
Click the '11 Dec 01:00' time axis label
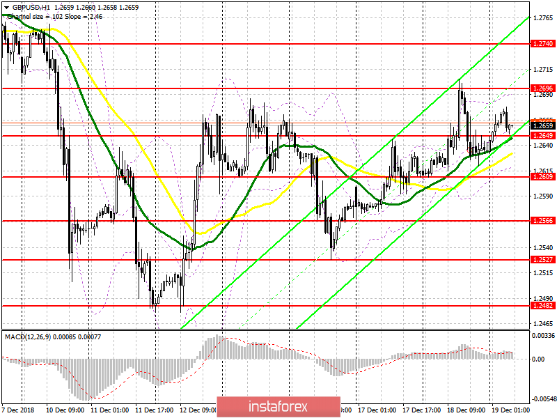(110, 410)
